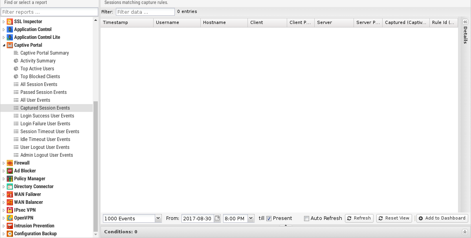This screenshot has width=471, height=238.
Task: Collapse the Captive Portal tree node
Action: tap(4, 45)
